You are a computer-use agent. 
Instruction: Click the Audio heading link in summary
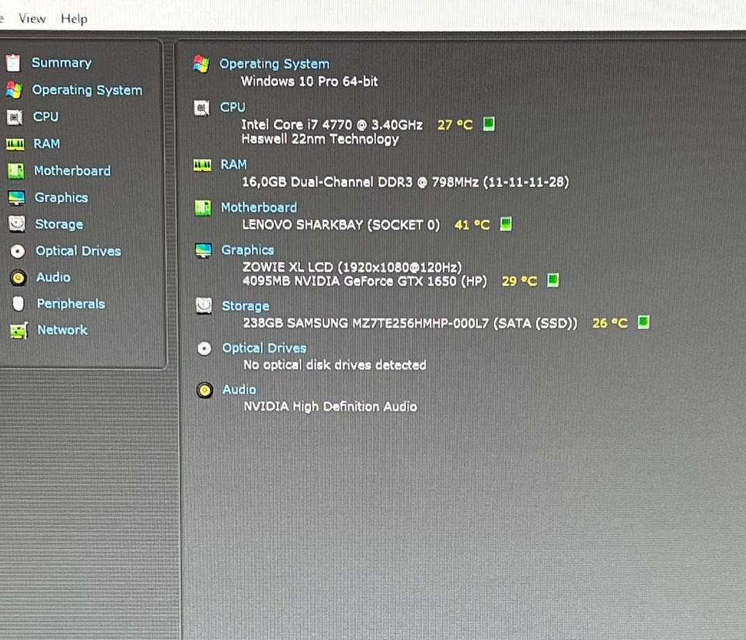[239, 389]
